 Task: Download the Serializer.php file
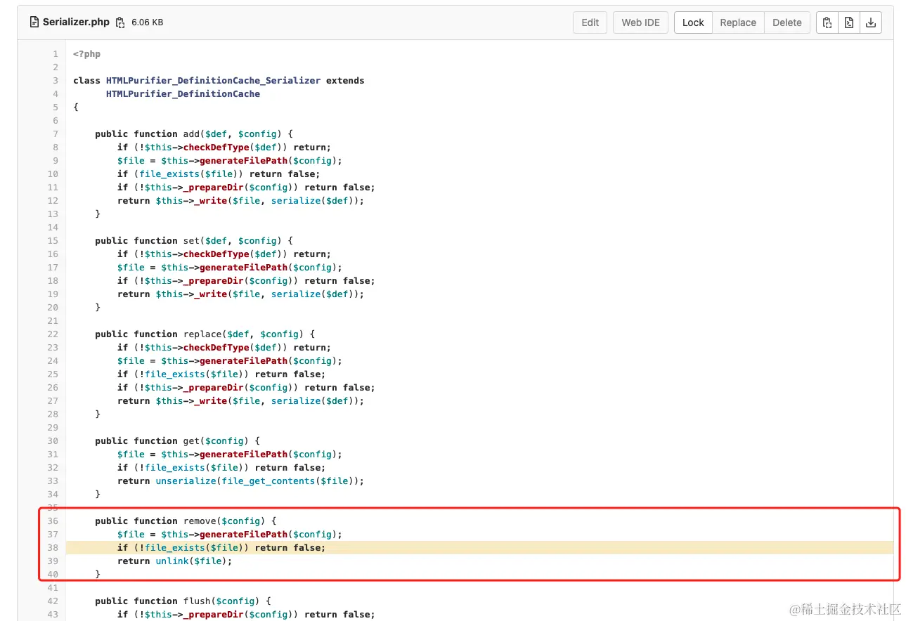coord(871,22)
